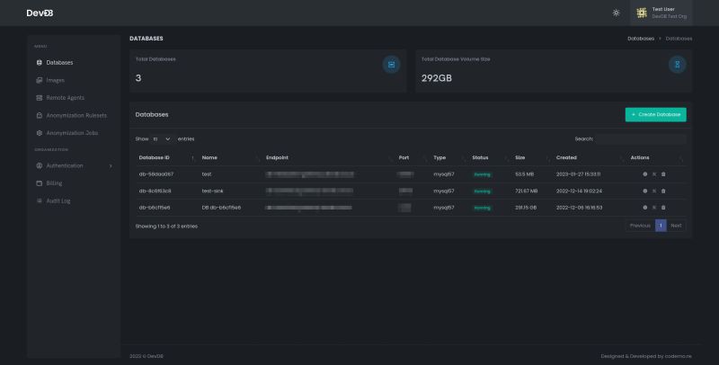The image size is (719, 365).
Task: Open Databases in the sidebar menu
Action: (59, 62)
